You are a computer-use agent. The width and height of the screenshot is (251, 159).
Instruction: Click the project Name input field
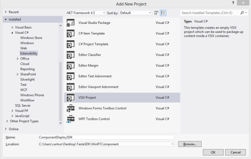coord(106,137)
